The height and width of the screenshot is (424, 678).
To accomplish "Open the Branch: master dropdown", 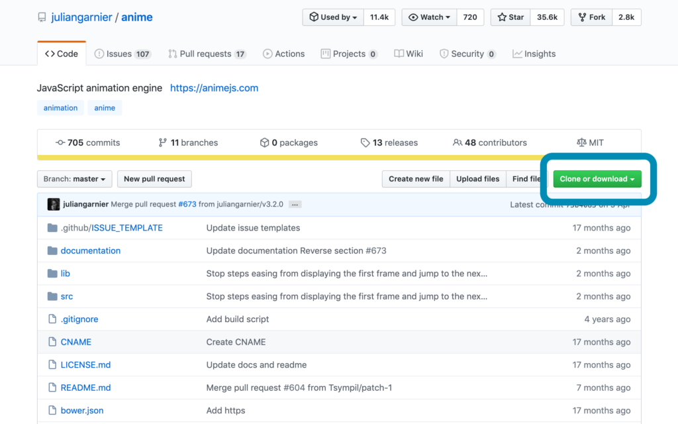I will (x=74, y=179).
